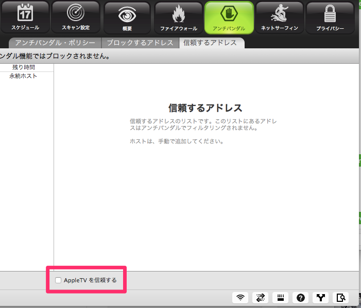Switch to ブロックするアドレス tab
Image resolution: width=361 pixels, height=308 pixels.
[140, 43]
